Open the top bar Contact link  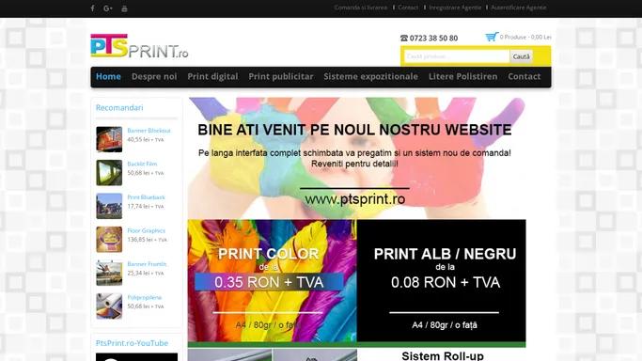408,8
